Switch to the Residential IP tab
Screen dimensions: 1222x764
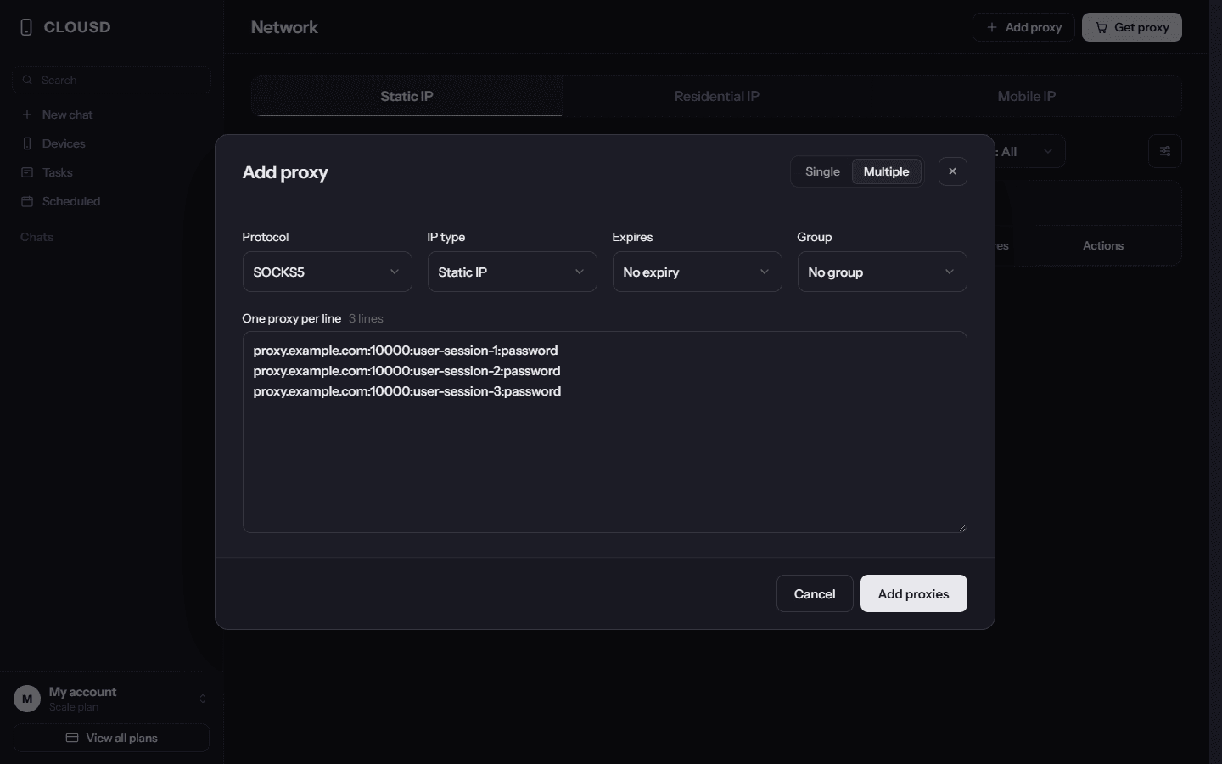(x=717, y=96)
